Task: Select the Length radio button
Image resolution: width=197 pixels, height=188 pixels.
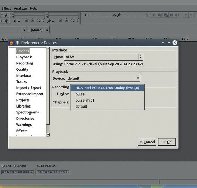Action: click(14, 166)
